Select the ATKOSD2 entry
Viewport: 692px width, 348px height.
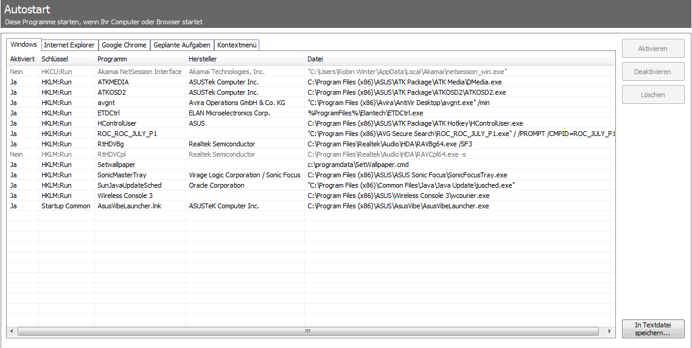click(310, 92)
